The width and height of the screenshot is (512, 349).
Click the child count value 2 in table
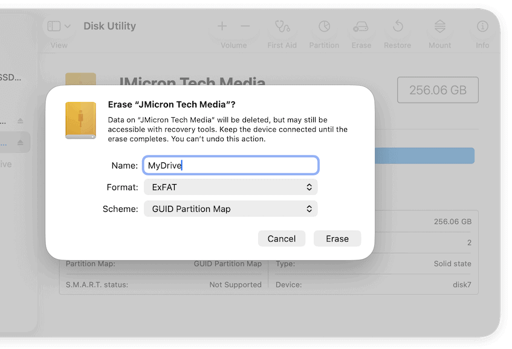click(469, 243)
